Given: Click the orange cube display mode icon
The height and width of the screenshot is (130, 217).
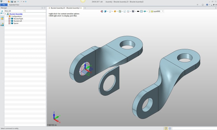Looking at the screenshot, I should coord(115,11).
